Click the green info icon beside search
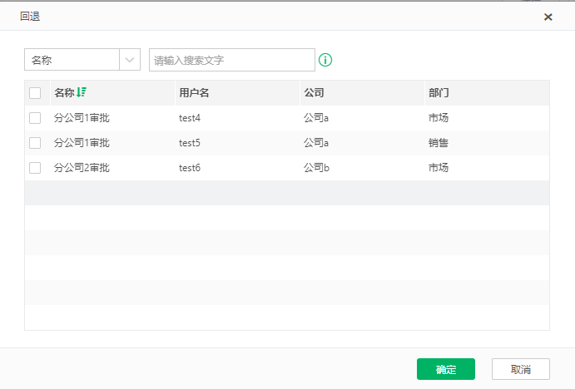 (x=325, y=60)
